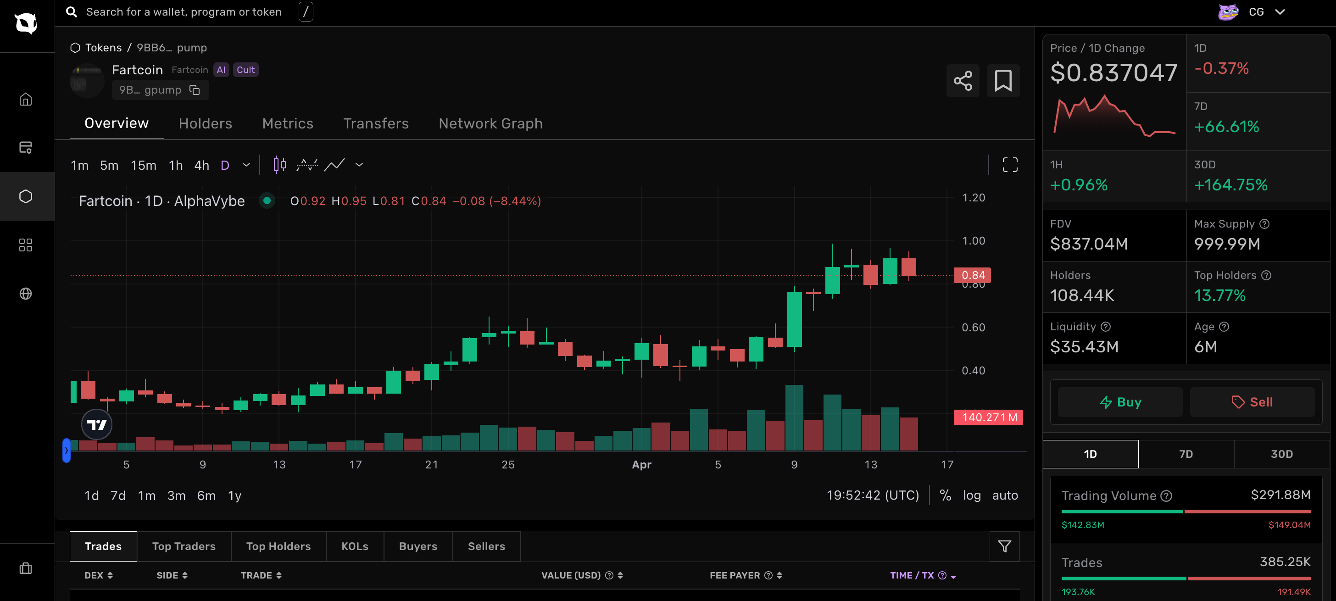
Task: Open the KOLs tab
Action: [x=355, y=546]
